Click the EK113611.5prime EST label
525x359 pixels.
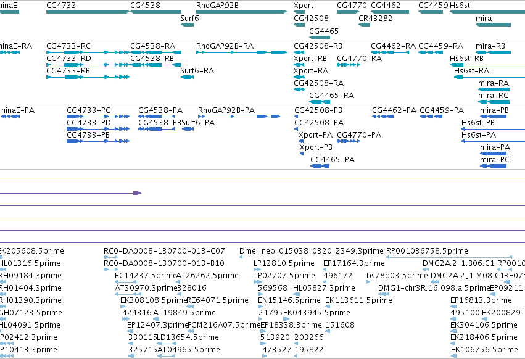pyautogui.click(x=358, y=300)
